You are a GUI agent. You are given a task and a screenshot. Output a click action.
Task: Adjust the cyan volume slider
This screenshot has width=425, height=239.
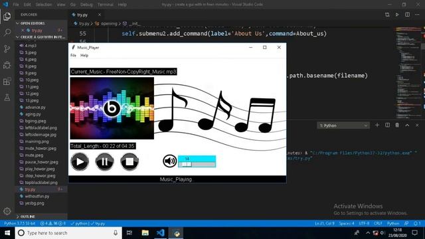pyautogui.click(x=197, y=161)
